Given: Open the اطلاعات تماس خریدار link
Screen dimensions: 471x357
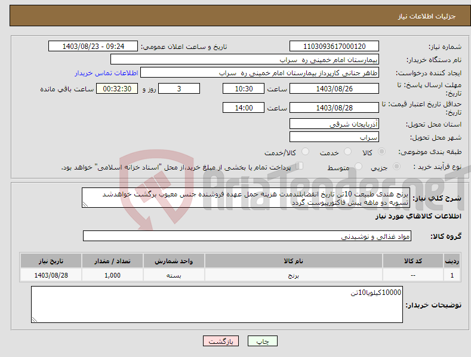Looking at the screenshot, I should [106, 73].
